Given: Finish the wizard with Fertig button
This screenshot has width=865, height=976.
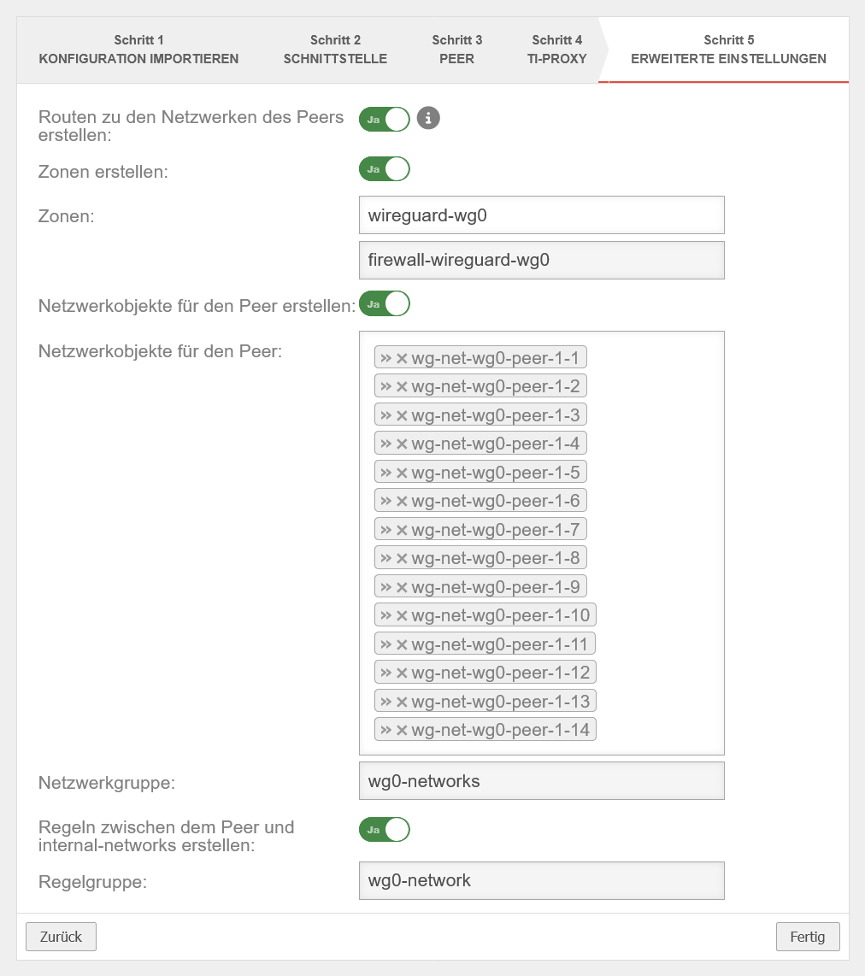Looking at the screenshot, I should (807, 937).
